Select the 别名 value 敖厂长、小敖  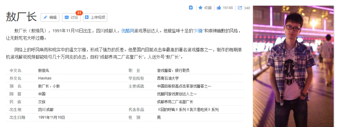pyautogui.click(x=49, y=86)
